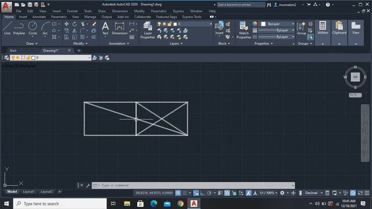
Task: Open the annotation scale 1:1 dropdown
Action: (269, 193)
